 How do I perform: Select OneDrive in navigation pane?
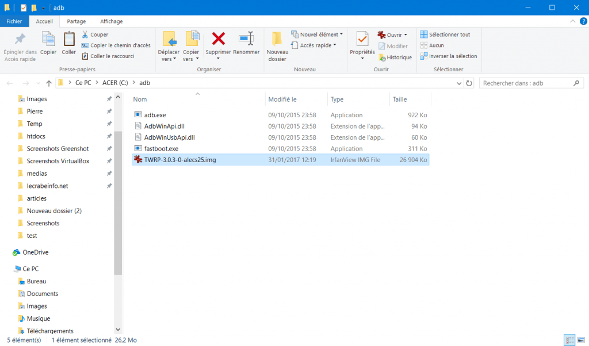35,252
